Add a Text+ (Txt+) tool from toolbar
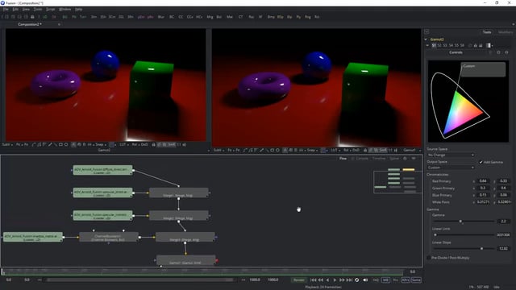516x290 pixels. point(83,17)
